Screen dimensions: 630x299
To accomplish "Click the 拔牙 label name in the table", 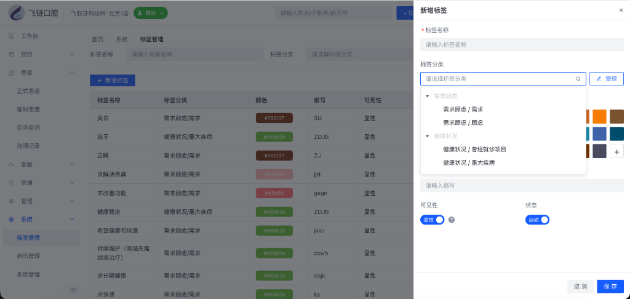I will tap(103, 137).
